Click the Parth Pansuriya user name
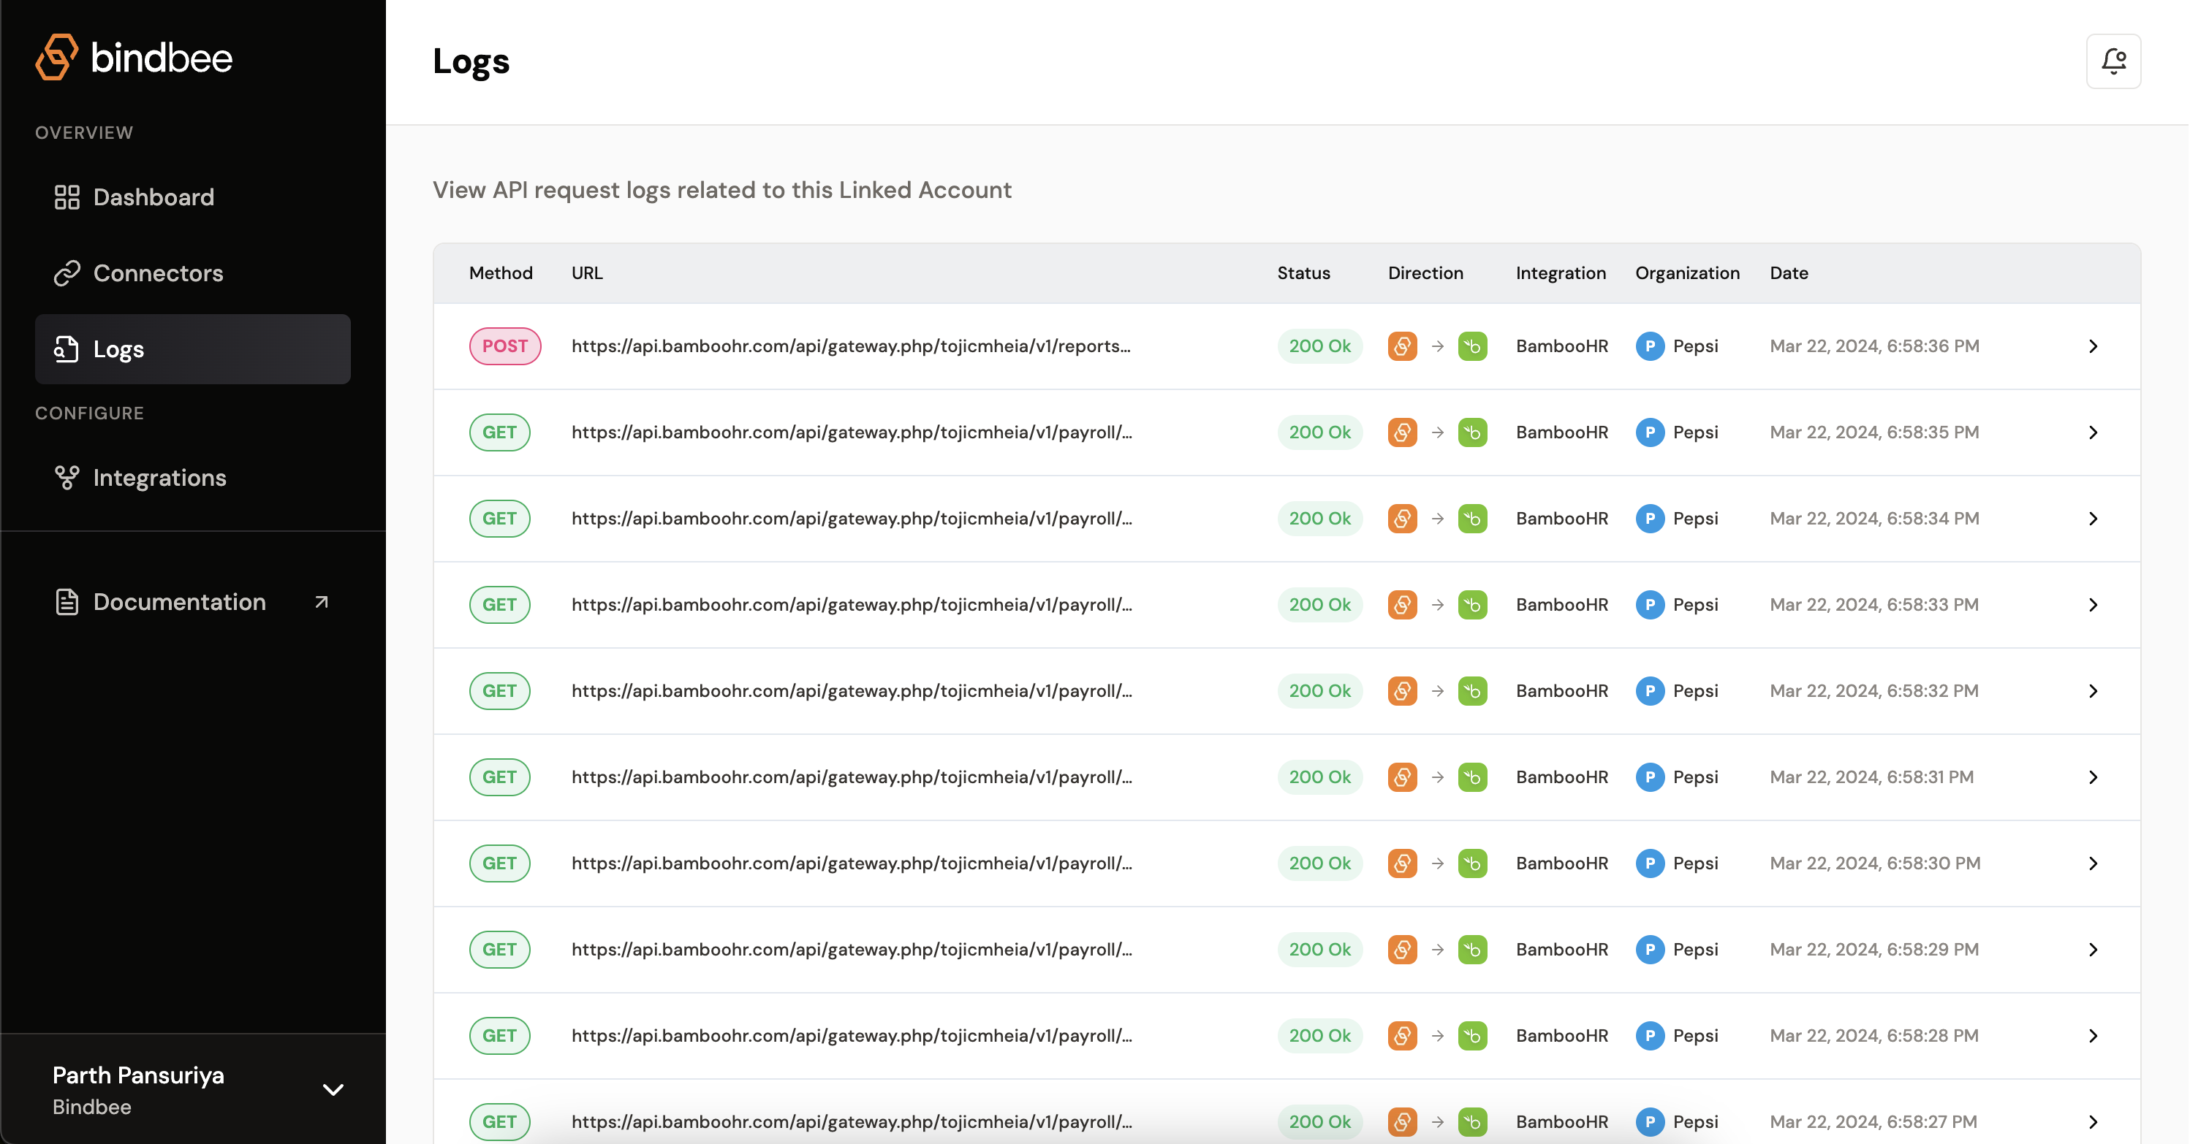The height and width of the screenshot is (1144, 2190). tap(139, 1075)
